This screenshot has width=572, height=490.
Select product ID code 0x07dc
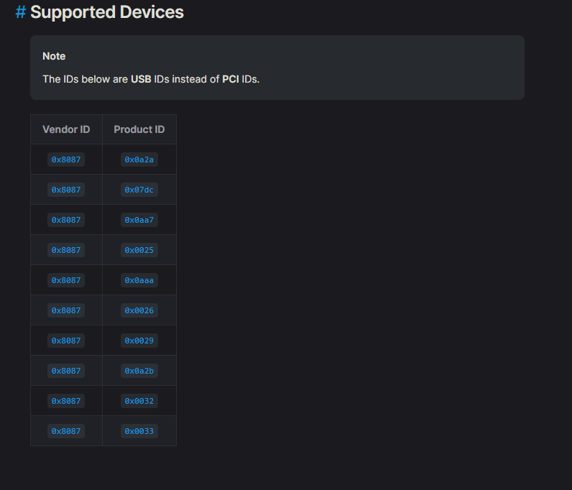coord(139,190)
